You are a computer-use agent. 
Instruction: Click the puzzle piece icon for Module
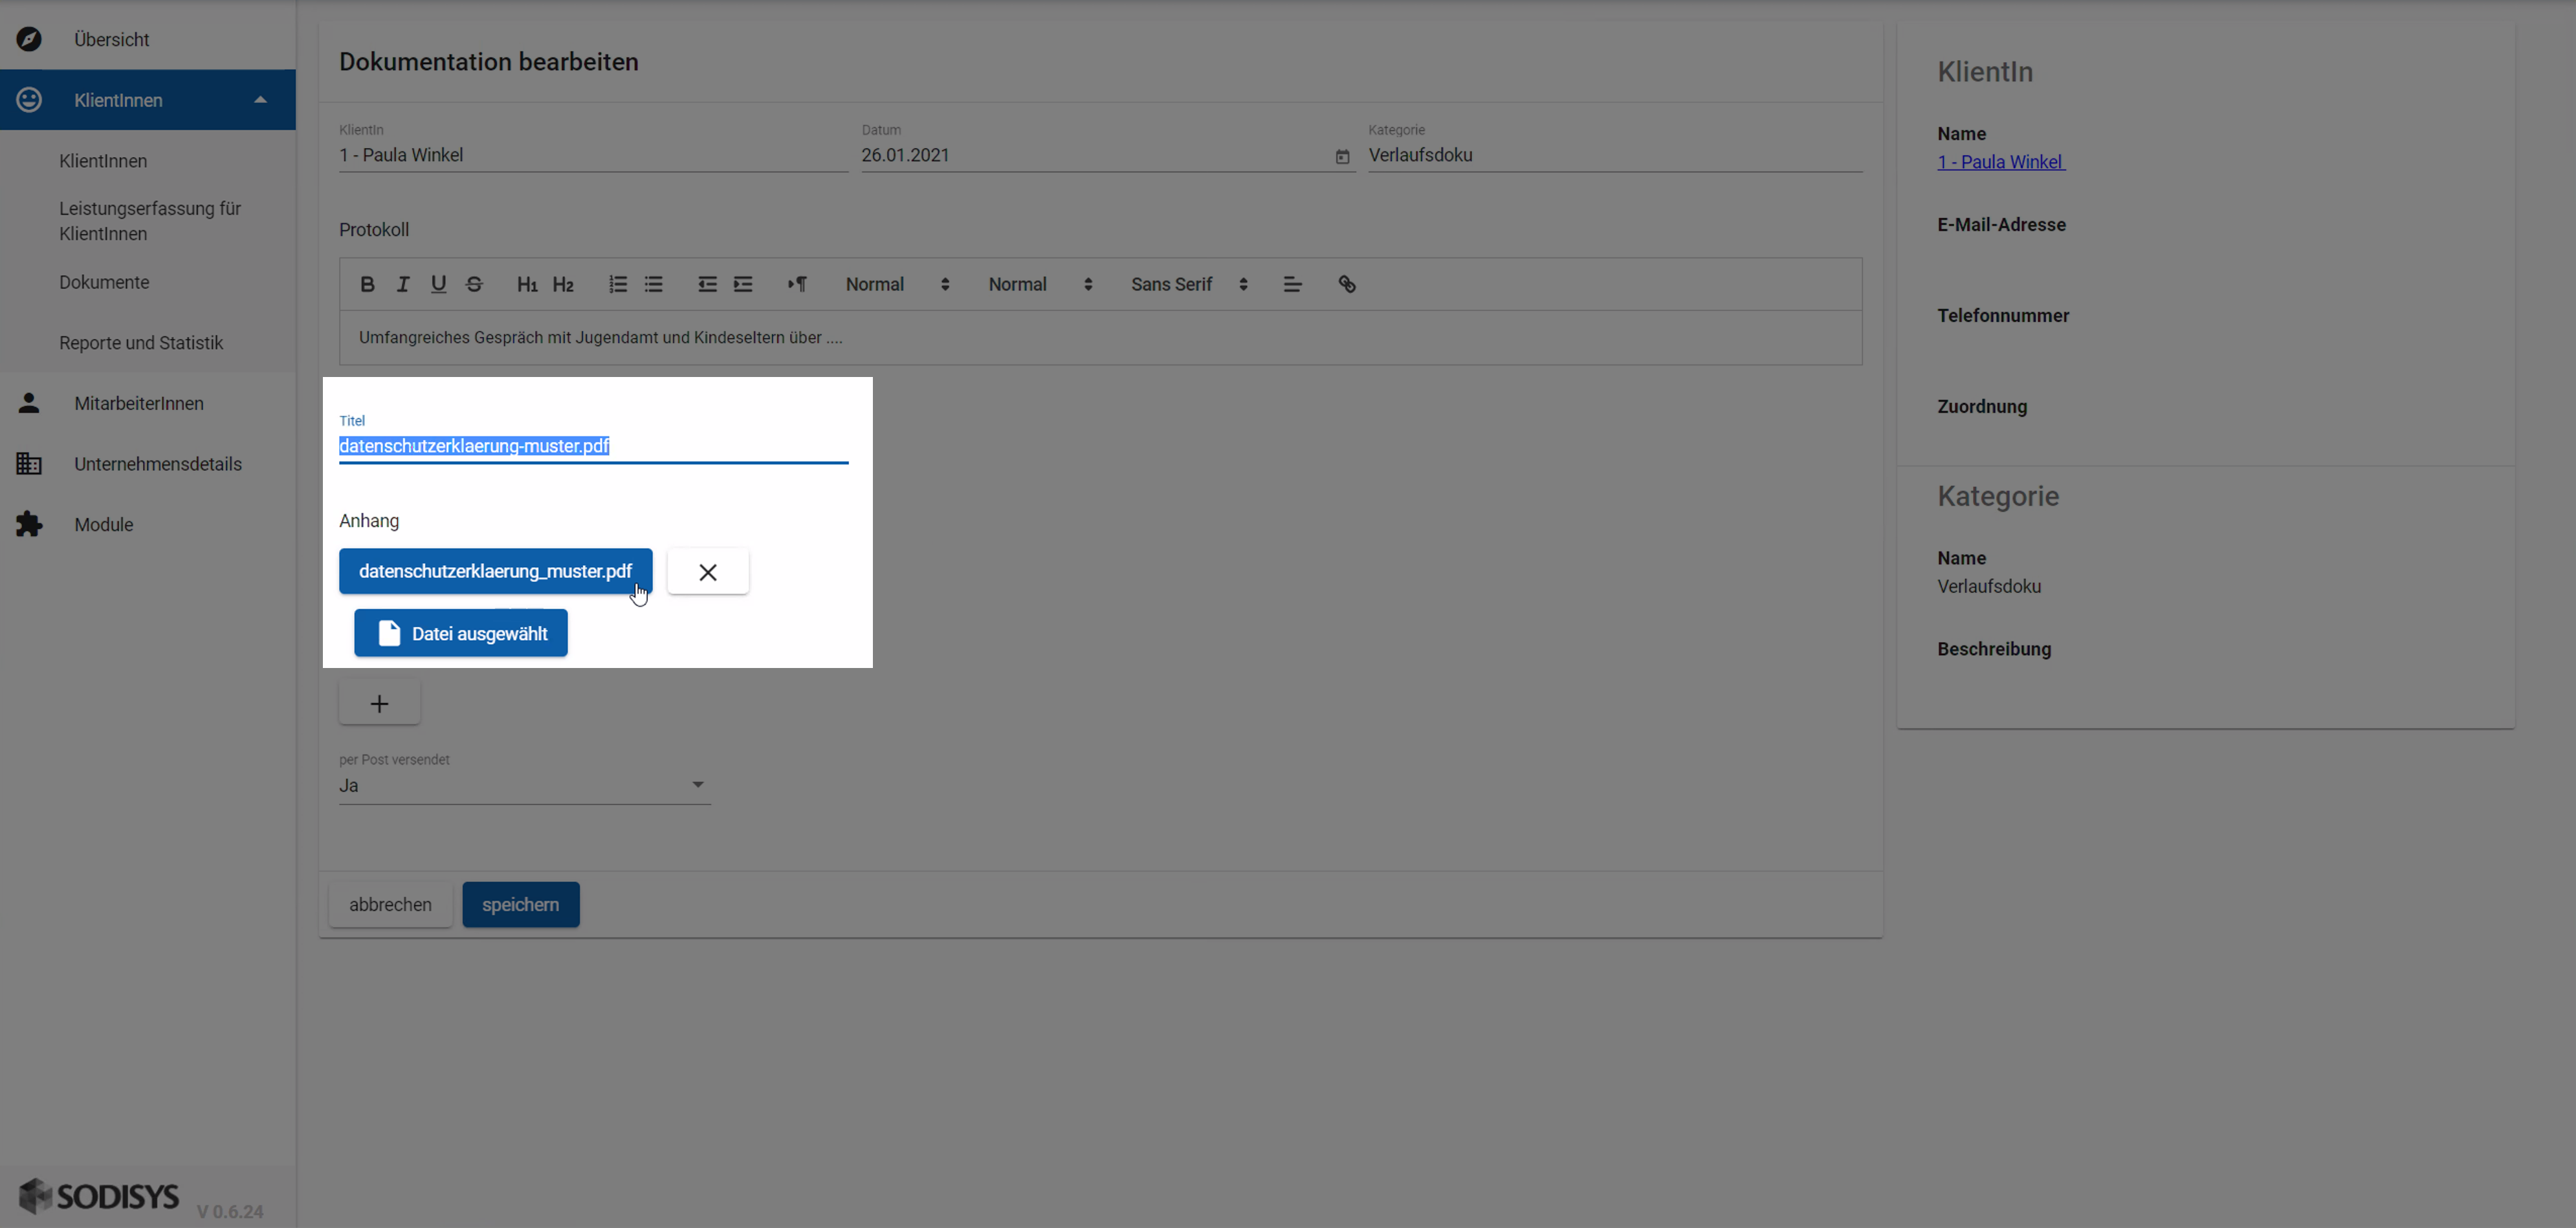[29, 524]
